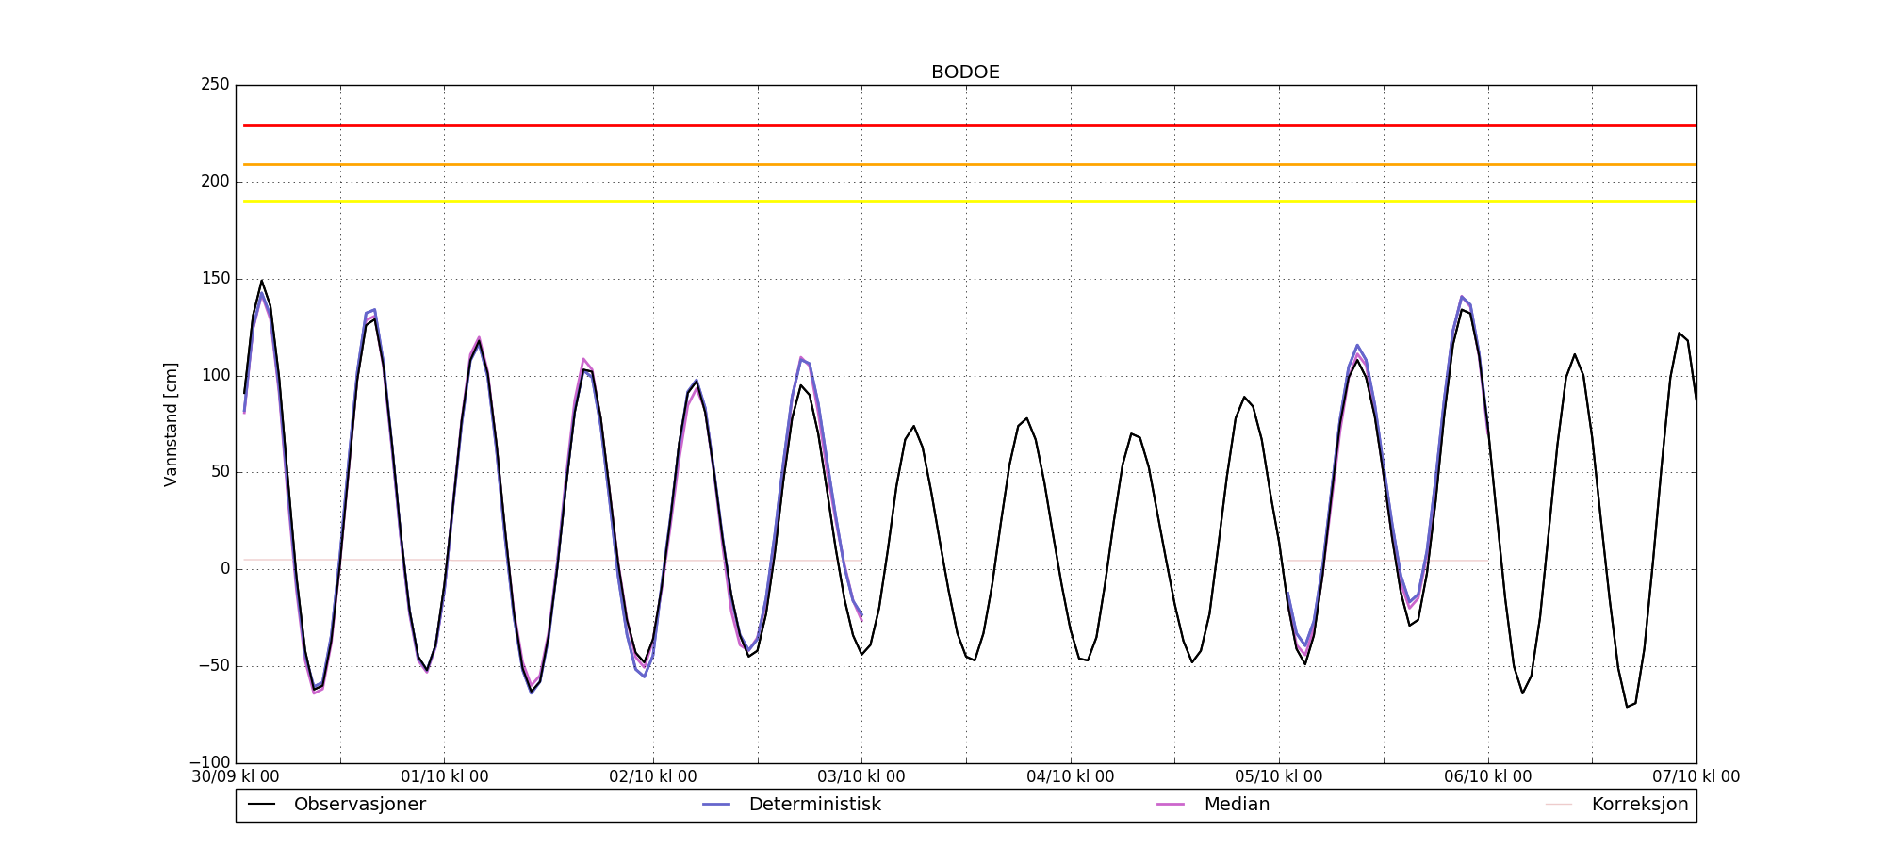Click the yellow horizontal threshold line
Viewport: 1885px width, 848px height.
(x=965, y=201)
